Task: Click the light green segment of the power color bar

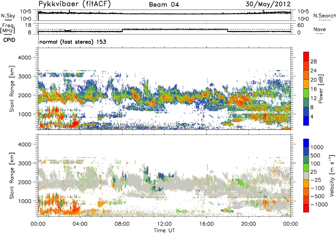Action: pyautogui.click(x=306, y=93)
